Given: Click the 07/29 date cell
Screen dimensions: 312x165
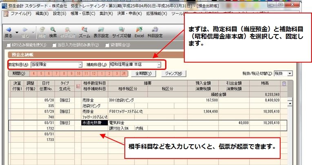Looking at the screenshot, I should coord(46,111).
